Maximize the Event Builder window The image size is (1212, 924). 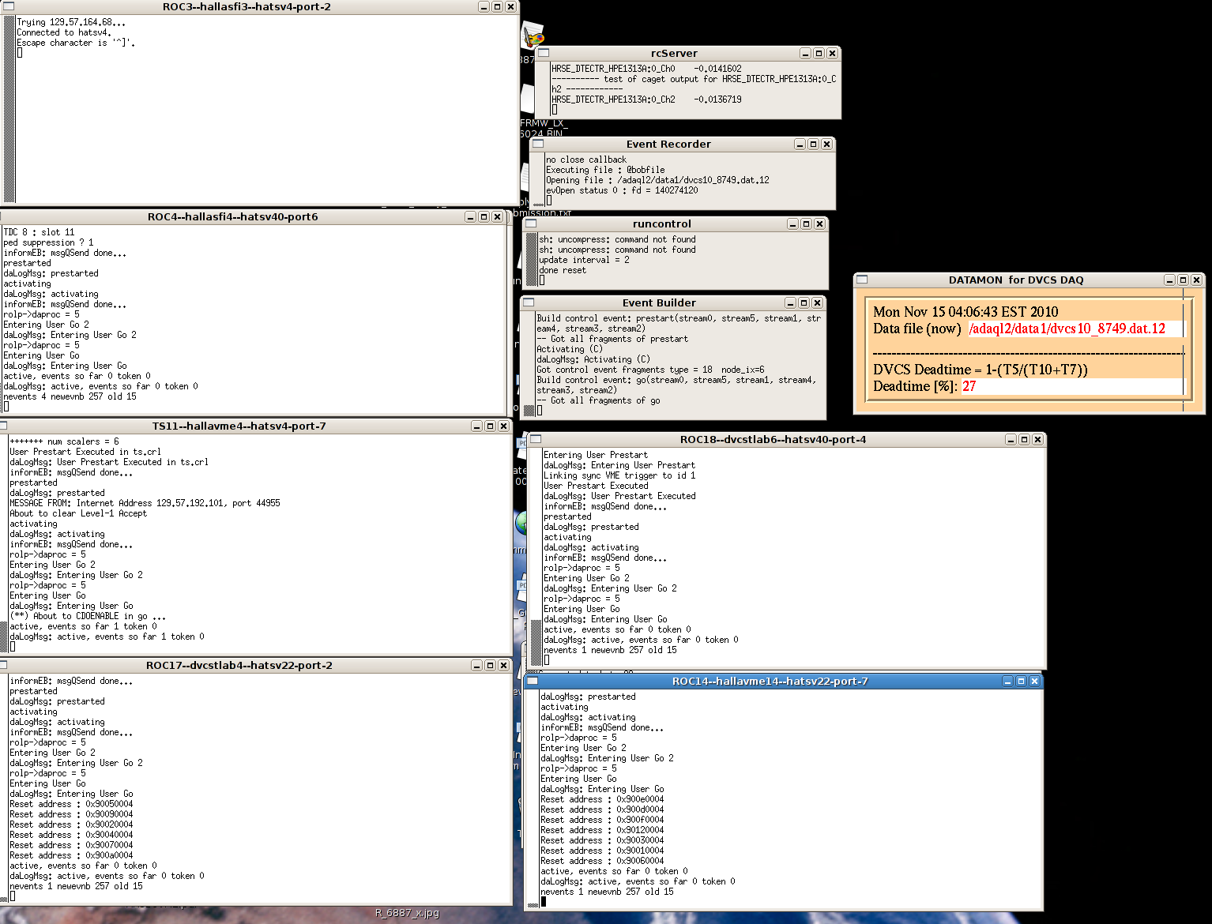pyautogui.click(x=804, y=302)
